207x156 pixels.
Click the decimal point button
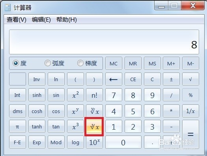152,142
